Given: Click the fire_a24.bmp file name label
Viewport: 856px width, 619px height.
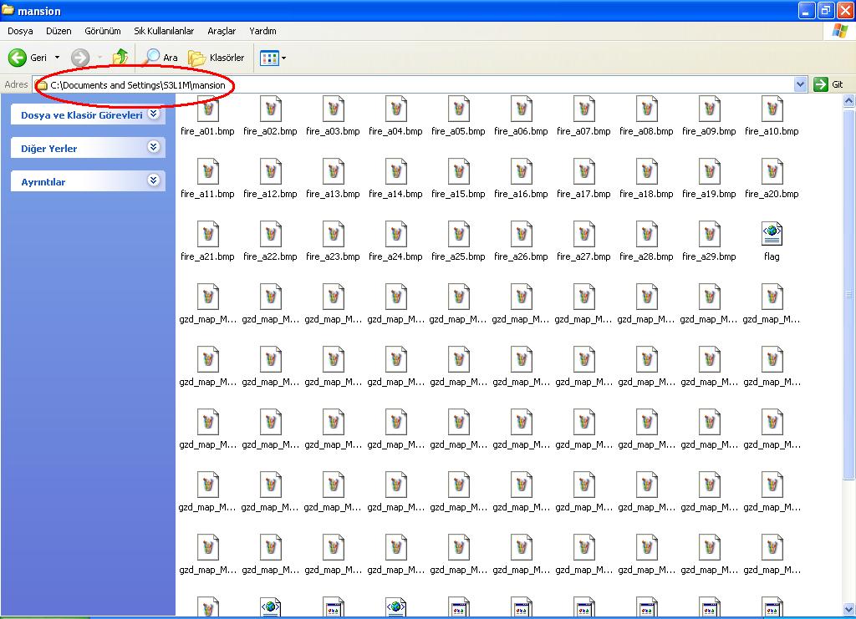Looking at the screenshot, I should [x=395, y=256].
